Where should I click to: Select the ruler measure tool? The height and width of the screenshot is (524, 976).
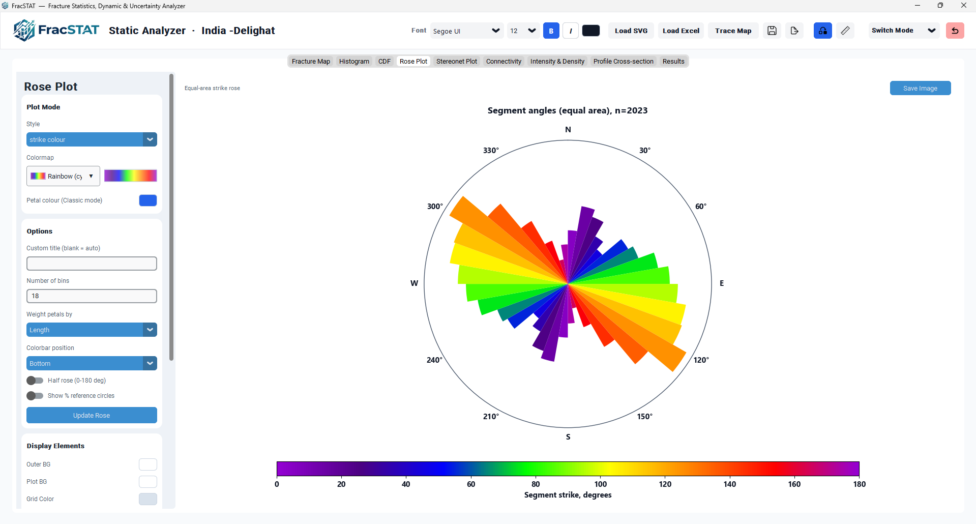point(845,31)
